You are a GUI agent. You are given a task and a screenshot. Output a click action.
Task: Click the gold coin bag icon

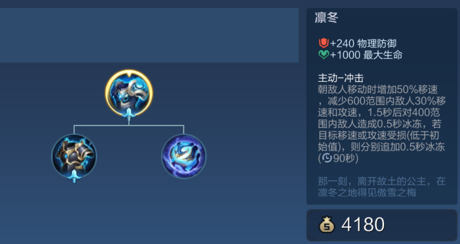click(x=327, y=224)
